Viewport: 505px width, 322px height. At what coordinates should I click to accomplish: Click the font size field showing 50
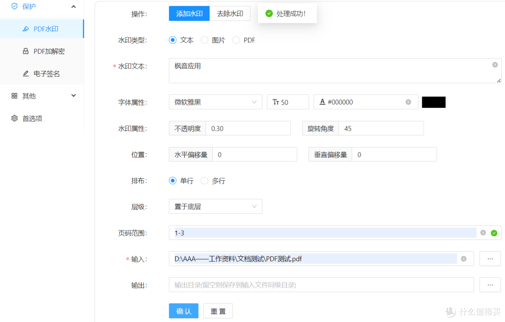(288, 102)
